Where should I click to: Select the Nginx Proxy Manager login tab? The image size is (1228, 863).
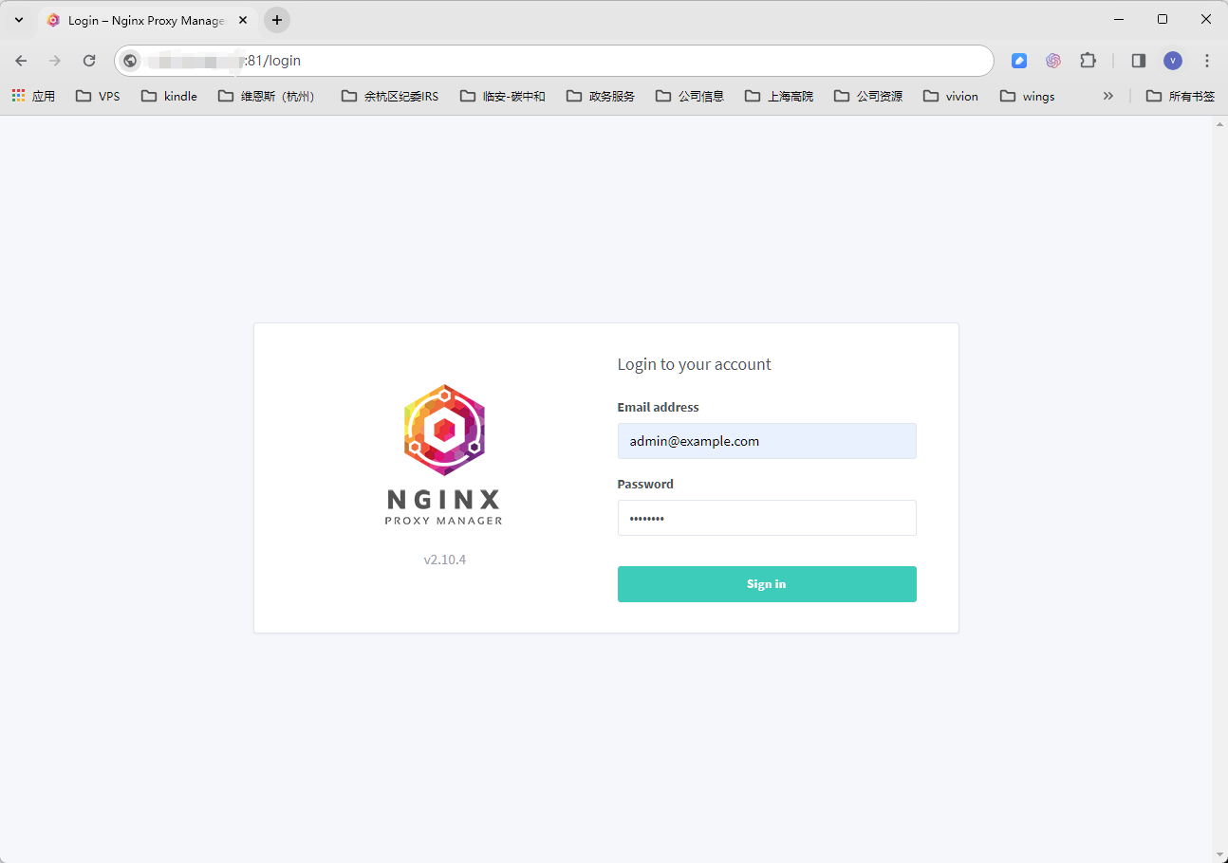(x=142, y=20)
